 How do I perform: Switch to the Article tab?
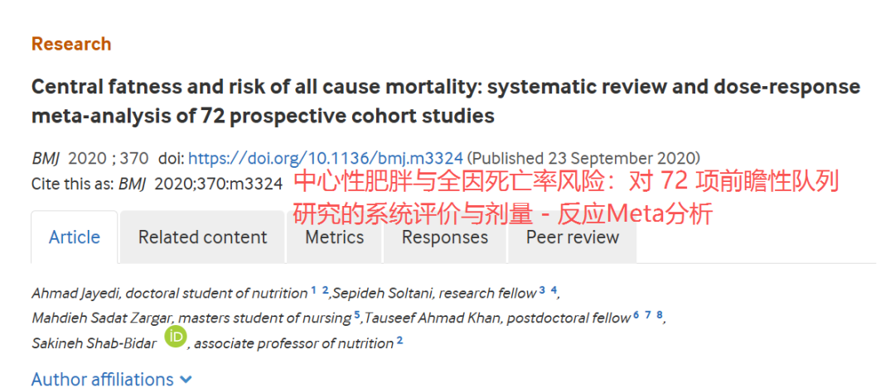pyautogui.click(x=75, y=237)
